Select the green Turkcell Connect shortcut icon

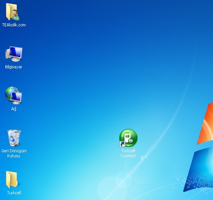tap(128, 138)
